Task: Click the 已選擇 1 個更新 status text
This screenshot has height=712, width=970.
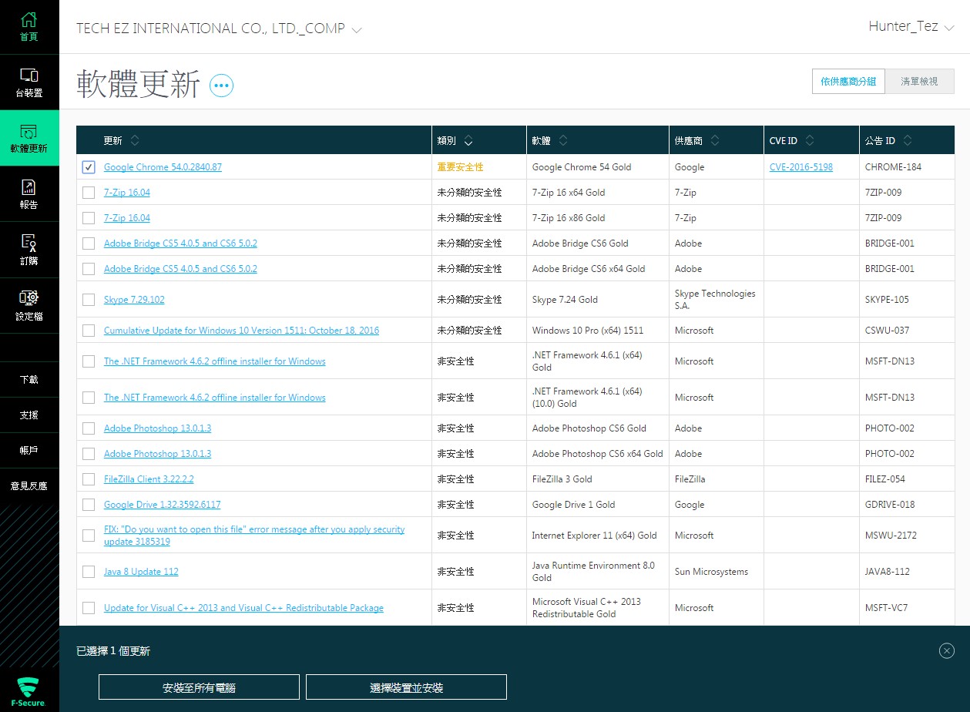Action: coord(113,651)
